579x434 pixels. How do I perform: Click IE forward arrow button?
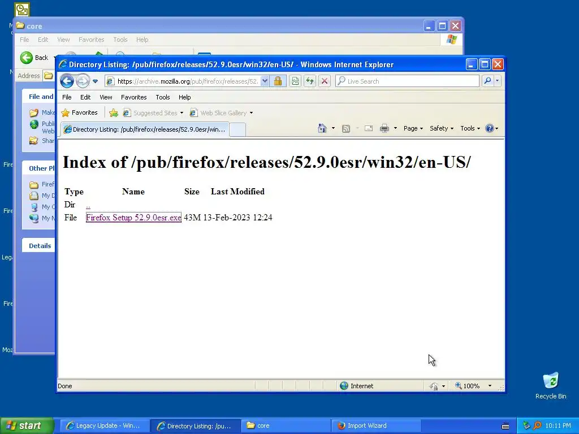pyautogui.click(x=83, y=81)
